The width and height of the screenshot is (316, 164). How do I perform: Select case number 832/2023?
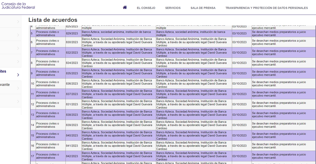(x=72, y=52)
